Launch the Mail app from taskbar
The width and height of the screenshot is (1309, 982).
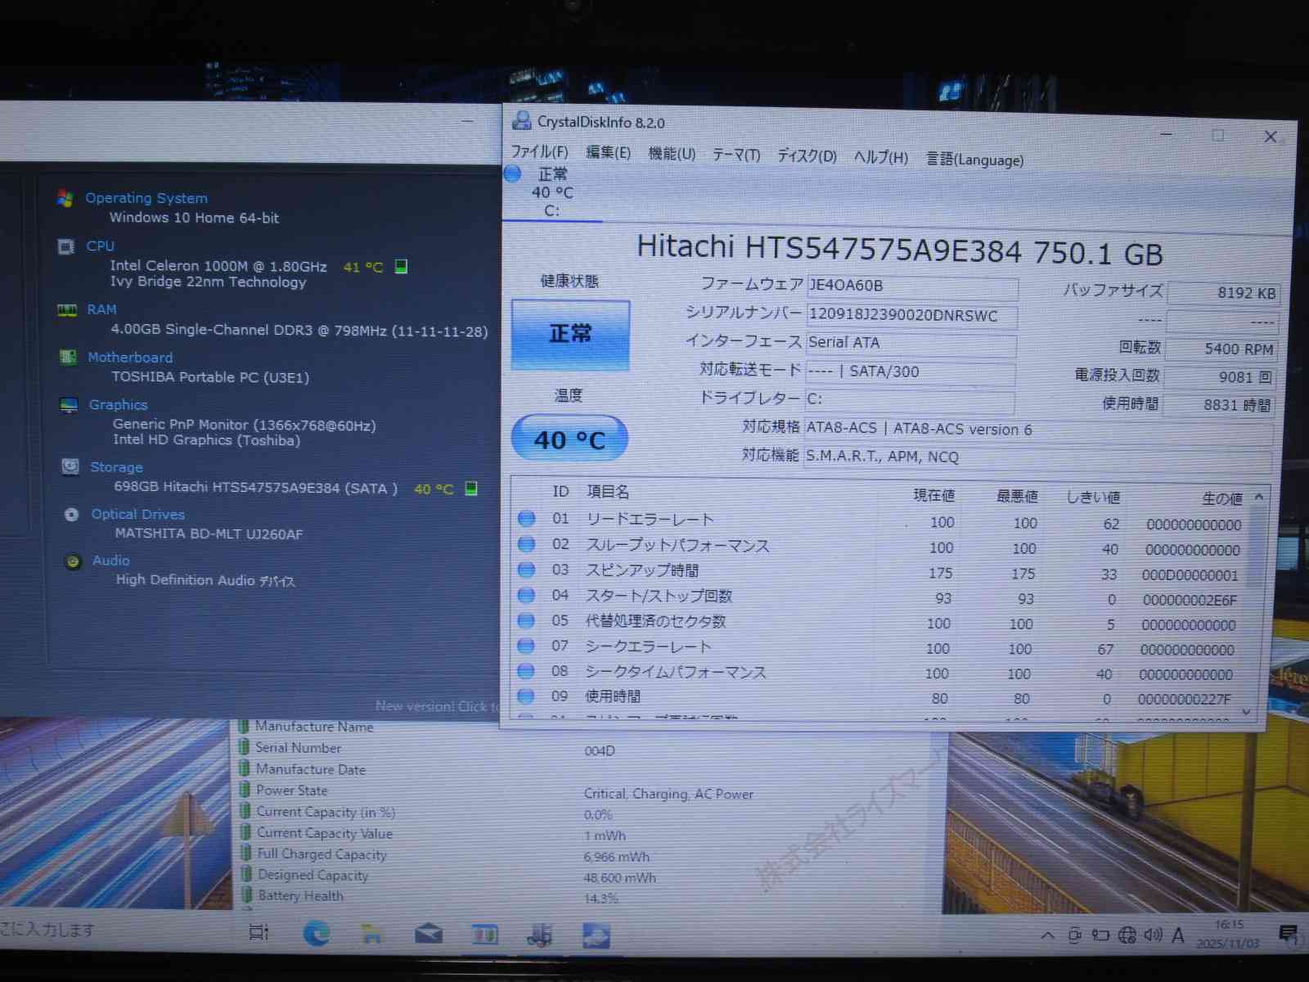point(428,934)
